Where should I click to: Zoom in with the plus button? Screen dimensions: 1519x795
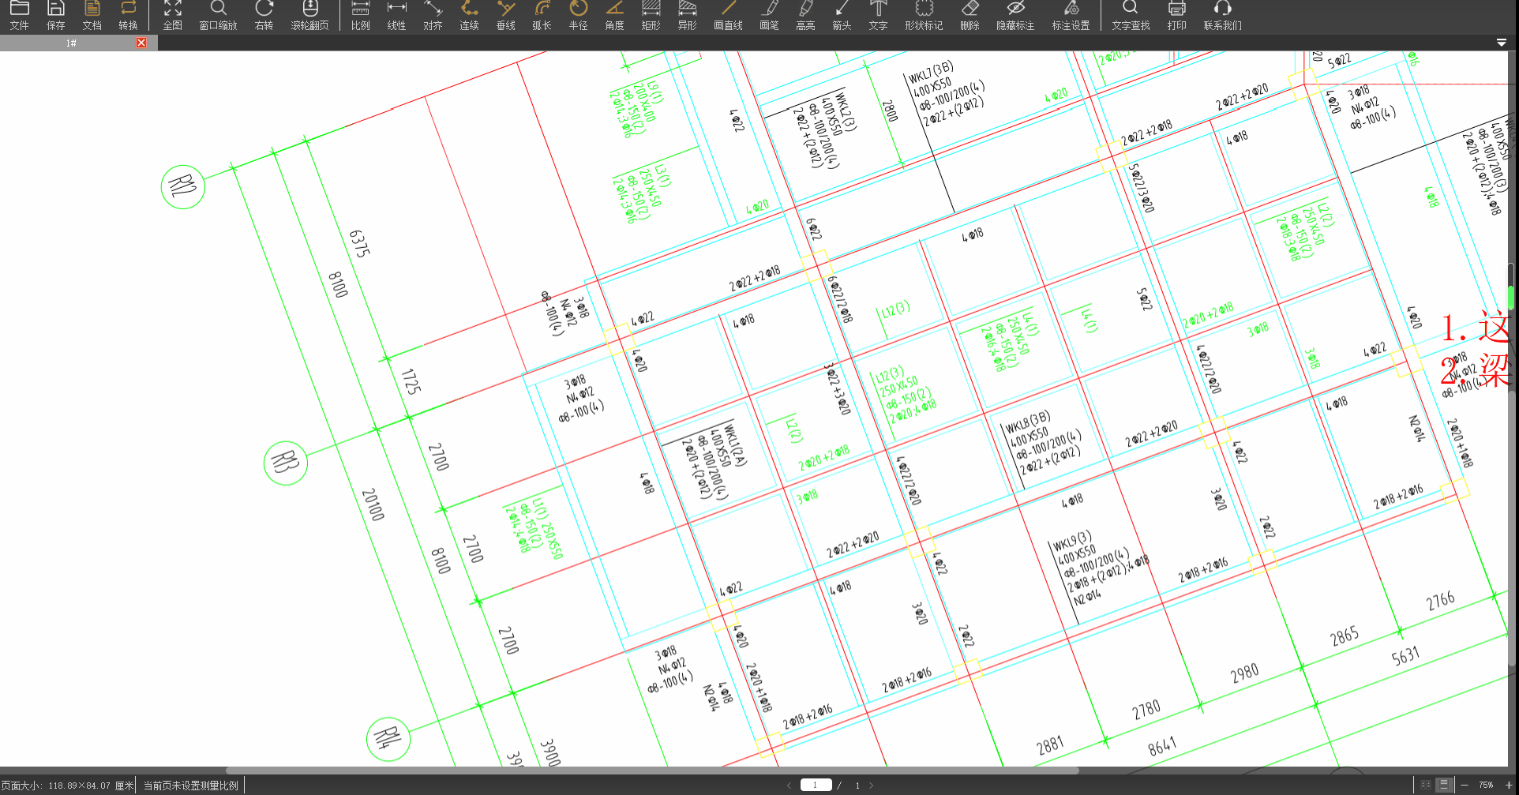1509,785
